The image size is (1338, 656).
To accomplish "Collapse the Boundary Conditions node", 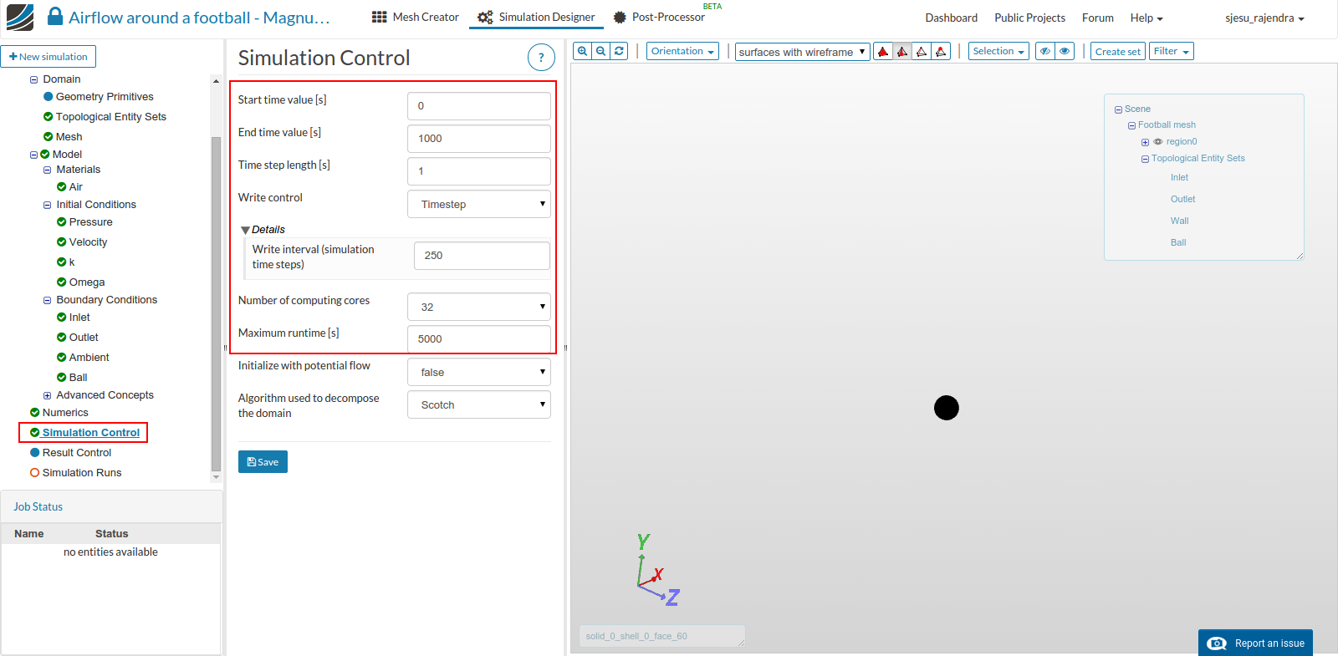I will 48,301.
